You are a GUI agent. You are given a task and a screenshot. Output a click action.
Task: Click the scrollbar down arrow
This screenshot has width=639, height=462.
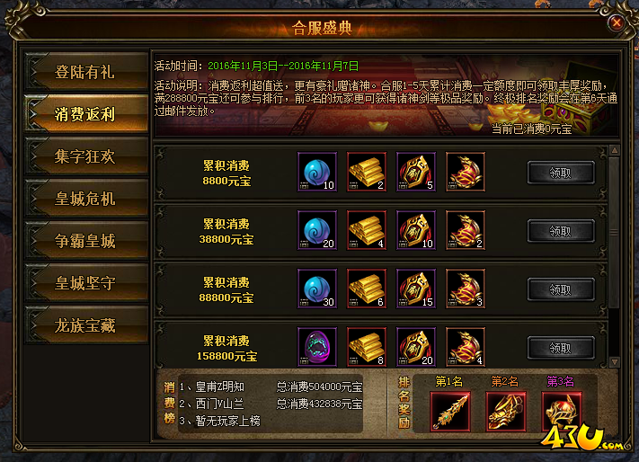point(614,361)
